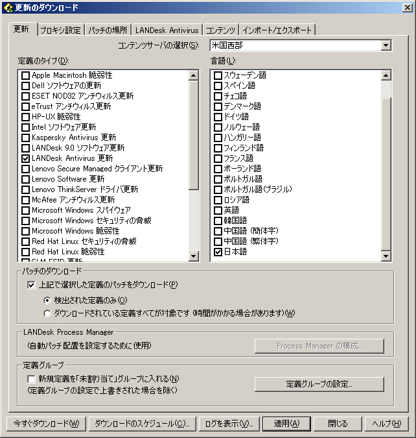Click definition type list scroll-down arrow
Image resolution: width=416 pixels, height=438 pixels.
coord(193,256)
